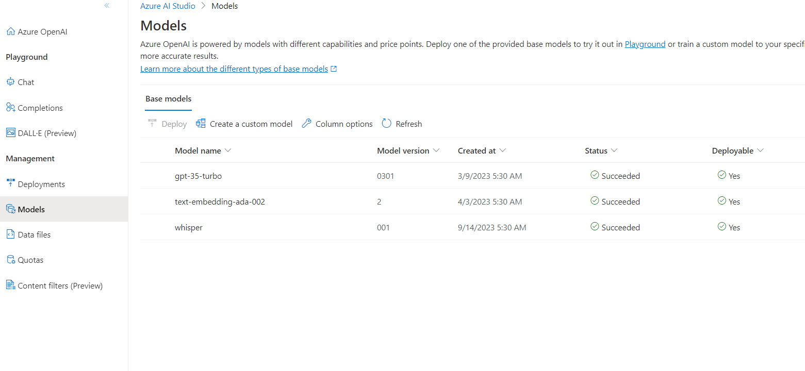Select the text-embedding-ada-002 model name

point(220,201)
